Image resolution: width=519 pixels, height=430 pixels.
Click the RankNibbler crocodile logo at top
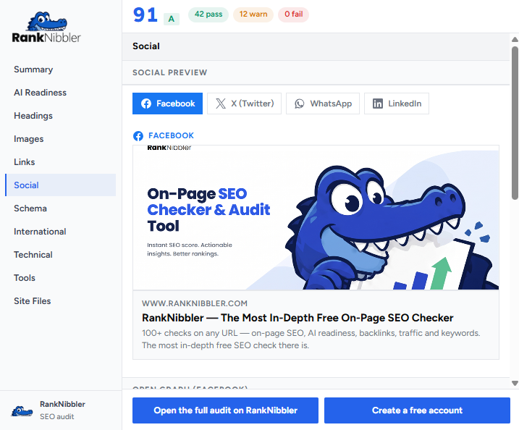click(46, 28)
